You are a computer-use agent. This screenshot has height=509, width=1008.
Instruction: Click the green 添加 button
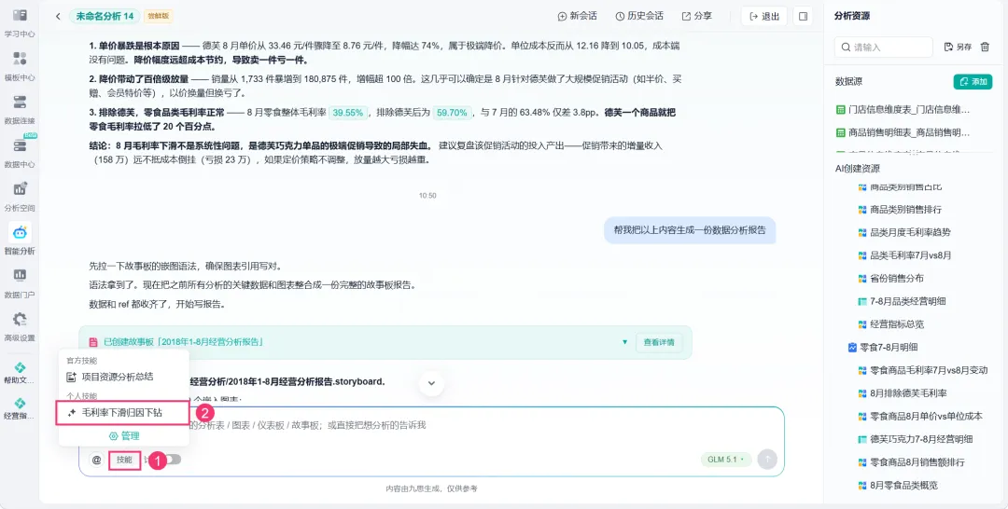click(x=973, y=81)
